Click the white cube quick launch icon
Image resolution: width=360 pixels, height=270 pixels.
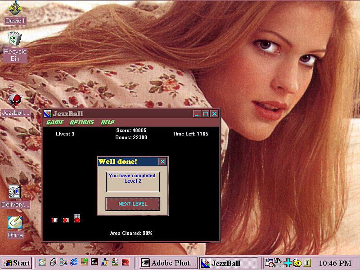[x=53, y=262]
